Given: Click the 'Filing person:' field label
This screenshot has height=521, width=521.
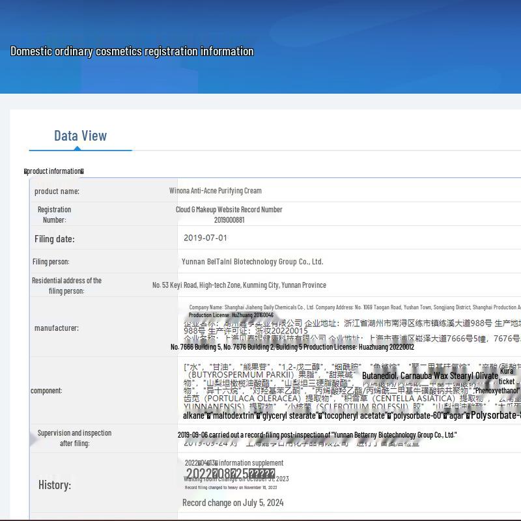Looking at the screenshot, I should (51, 262).
